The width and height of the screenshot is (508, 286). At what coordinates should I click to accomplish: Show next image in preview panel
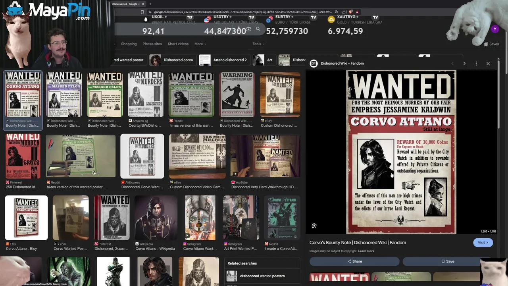pos(464,64)
